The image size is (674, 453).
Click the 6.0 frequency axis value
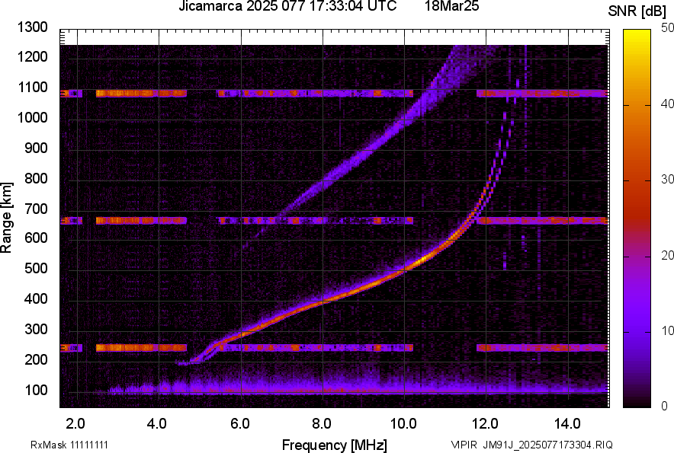click(240, 424)
